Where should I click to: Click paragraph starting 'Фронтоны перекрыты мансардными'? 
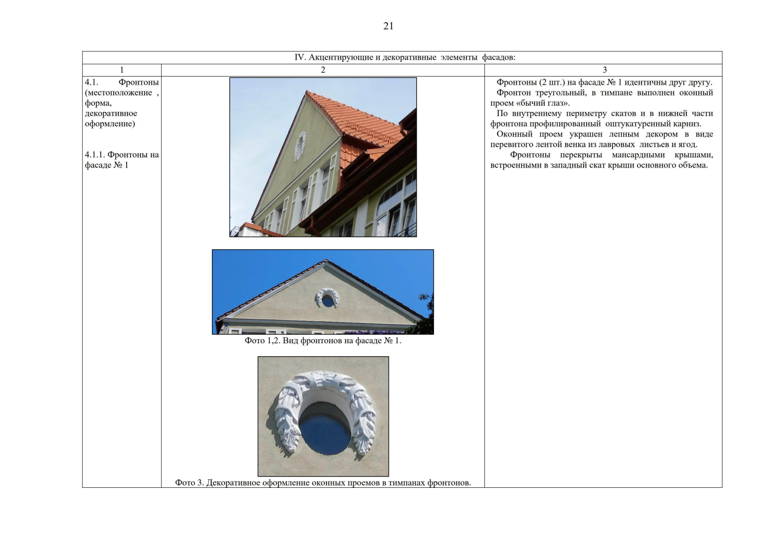pyautogui.click(x=601, y=160)
